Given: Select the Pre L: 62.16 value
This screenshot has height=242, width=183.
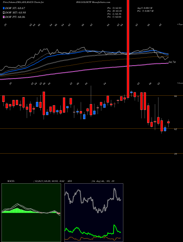Looking at the screenshot, I should pos(114,14).
